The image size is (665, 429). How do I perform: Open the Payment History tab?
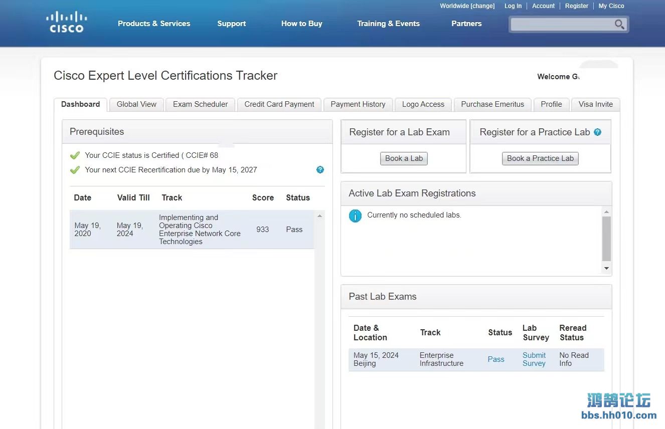358,104
